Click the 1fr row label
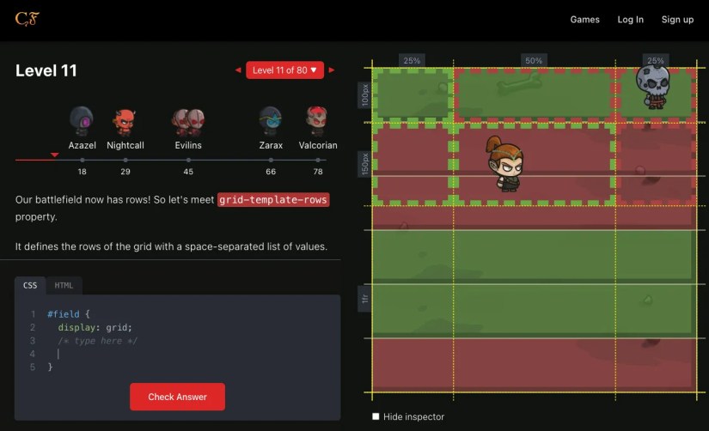The image size is (709, 431). point(364,299)
